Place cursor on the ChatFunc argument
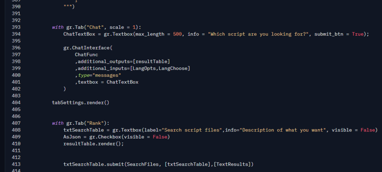 (x=86, y=54)
